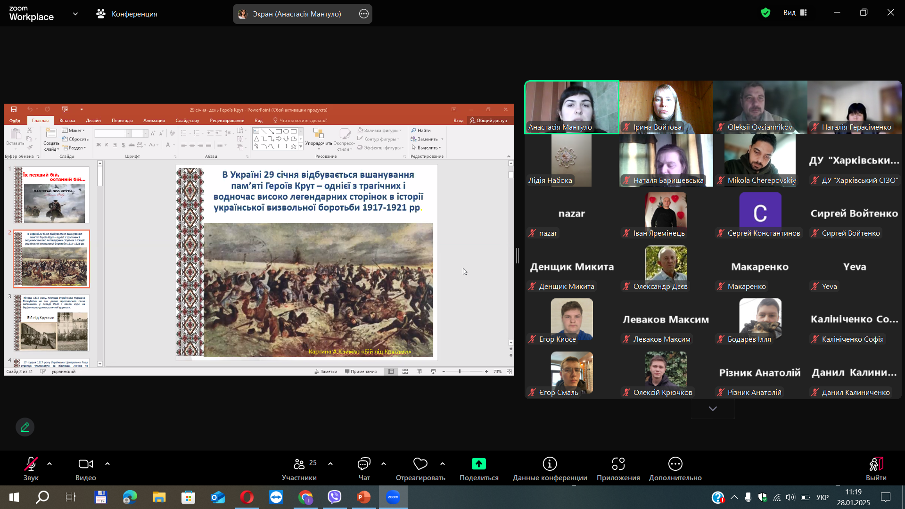
Task: Open Chrome from the taskbar
Action: [305, 497]
